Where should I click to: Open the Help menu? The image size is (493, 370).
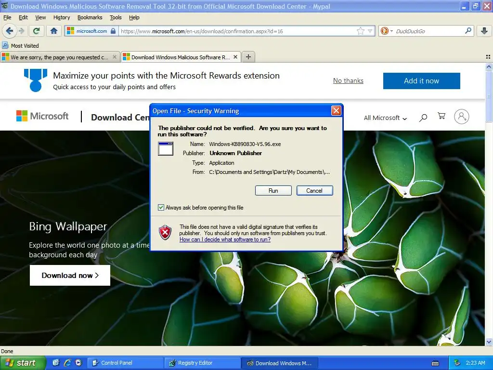click(134, 17)
